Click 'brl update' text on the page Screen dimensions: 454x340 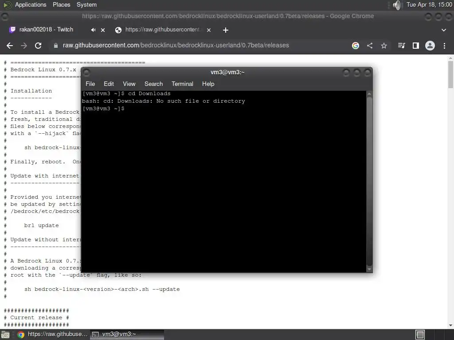pos(41,225)
